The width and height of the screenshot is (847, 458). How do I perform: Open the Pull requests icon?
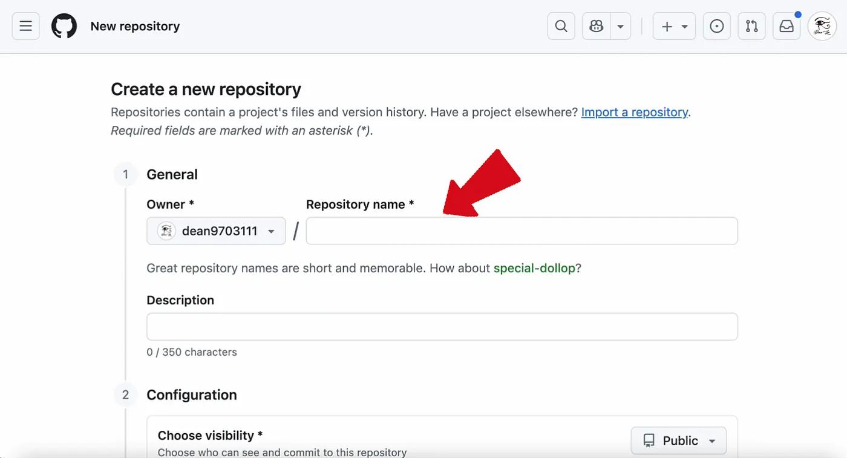[x=751, y=27]
